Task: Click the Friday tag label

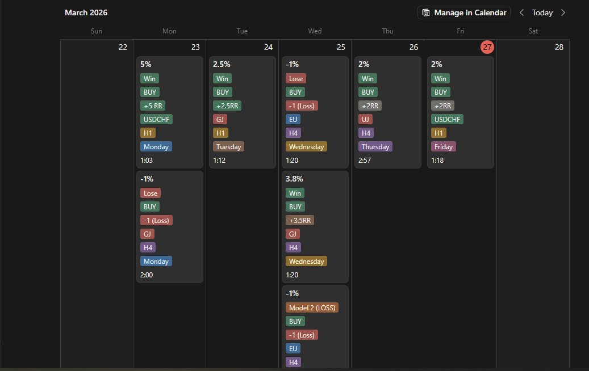Action: tap(443, 146)
